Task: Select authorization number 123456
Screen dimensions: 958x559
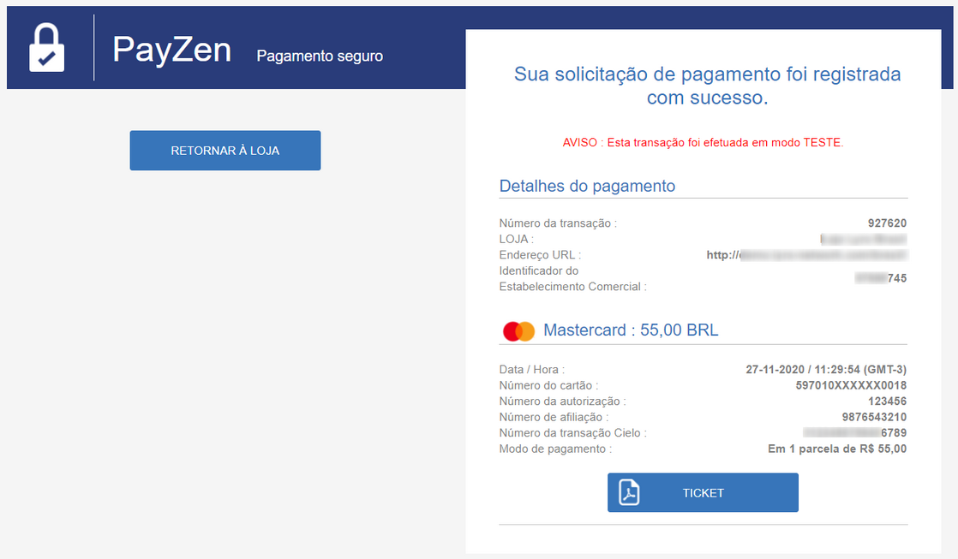Action: pos(887,401)
